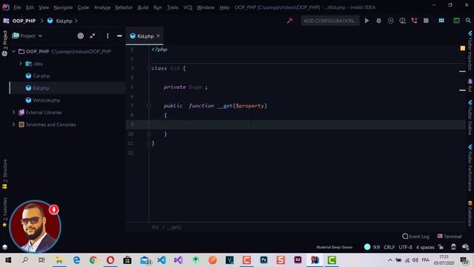Open Photoshop from taskbar
Screen dimensions: 474x267
click(264, 260)
